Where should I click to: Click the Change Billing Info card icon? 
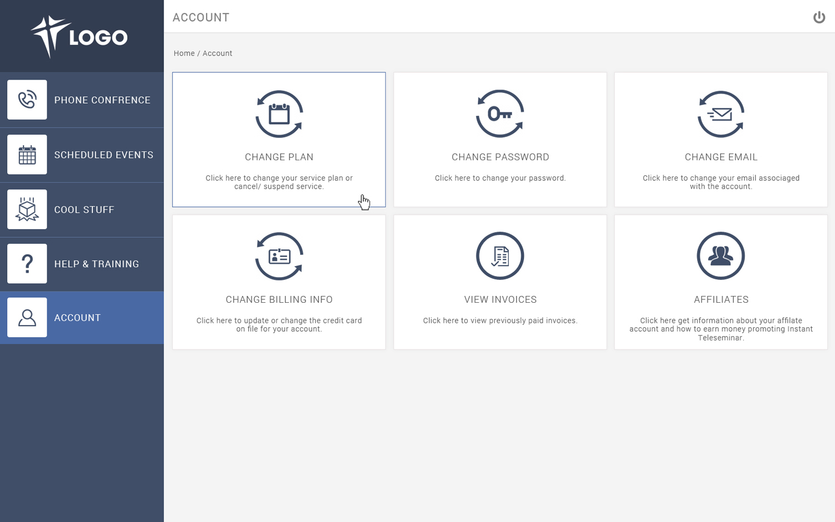pos(279,257)
